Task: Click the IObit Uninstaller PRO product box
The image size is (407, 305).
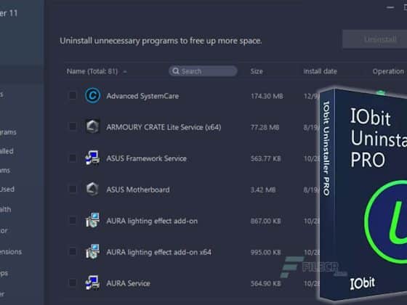Action: point(363,195)
